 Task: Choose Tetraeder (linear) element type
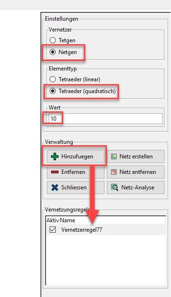52,79
